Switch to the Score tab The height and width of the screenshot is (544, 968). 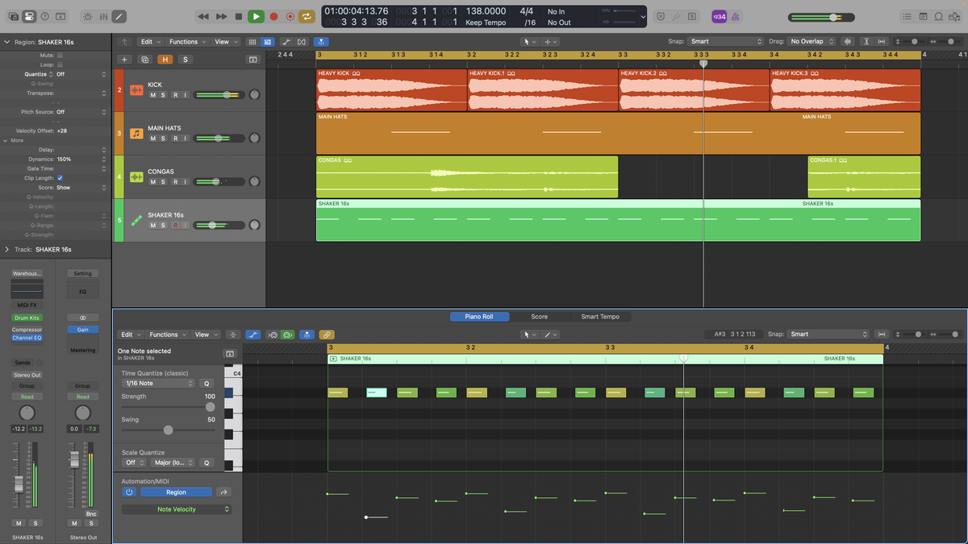click(x=539, y=317)
